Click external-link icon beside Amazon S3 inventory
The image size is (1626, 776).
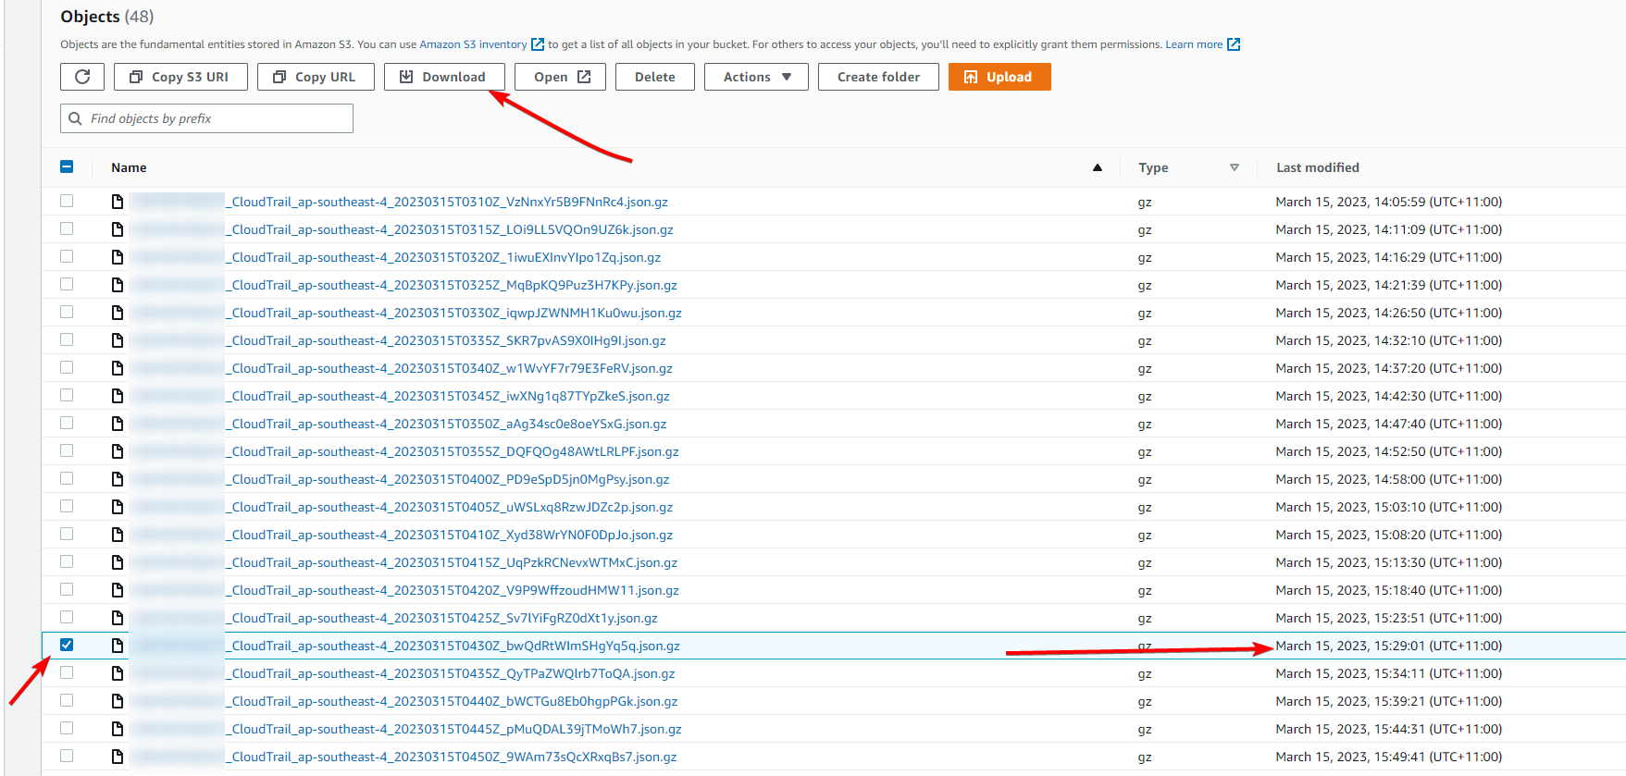click(x=538, y=44)
